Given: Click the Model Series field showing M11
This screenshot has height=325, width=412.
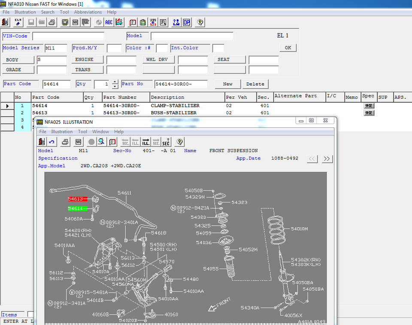Looking at the screenshot, I should 56,48.
